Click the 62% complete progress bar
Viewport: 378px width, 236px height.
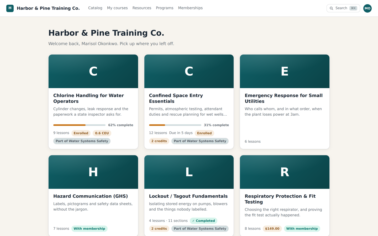click(x=79, y=125)
